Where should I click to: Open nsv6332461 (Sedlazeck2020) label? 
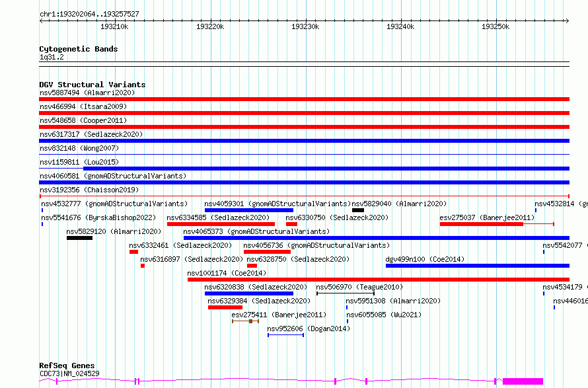[x=180, y=245]
